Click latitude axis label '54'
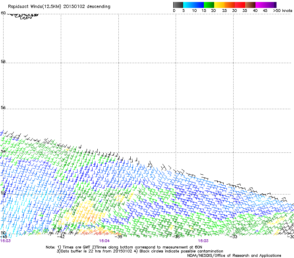Viewport: 294px width, 258px height. coord(3,151)
